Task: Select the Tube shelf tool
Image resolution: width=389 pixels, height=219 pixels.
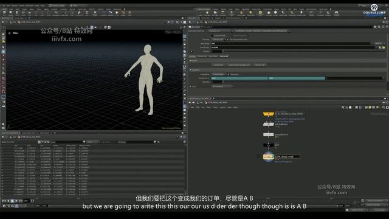Action: click(x=17, y=13)
